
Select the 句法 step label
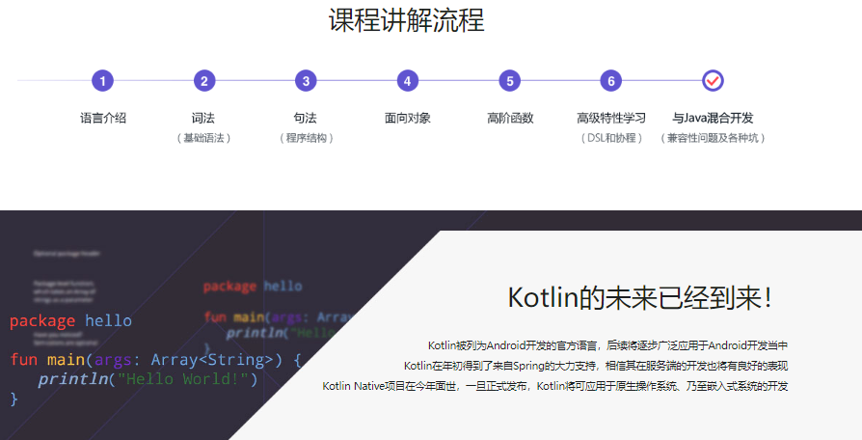coord(305,118)
